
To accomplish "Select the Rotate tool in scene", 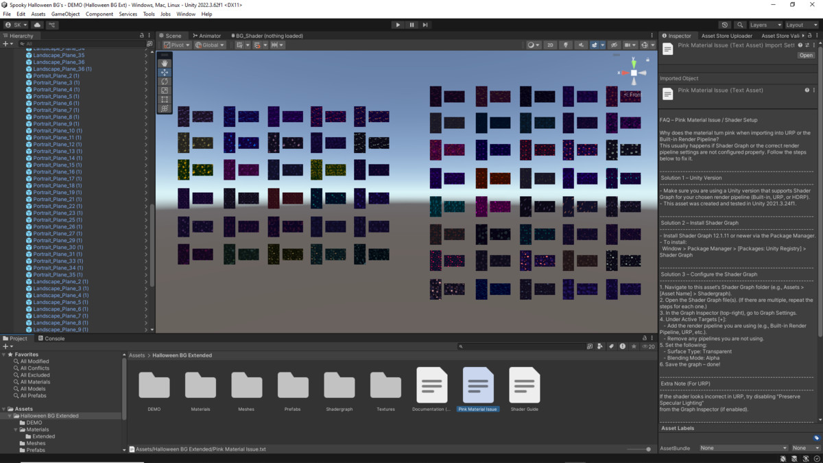I will [x=165, y=82].
